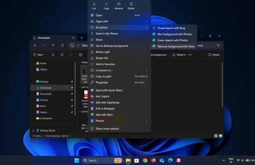The height and width of the screenshot is (165, 255).
Task: Select Share in the context menu
Action: 119,40
